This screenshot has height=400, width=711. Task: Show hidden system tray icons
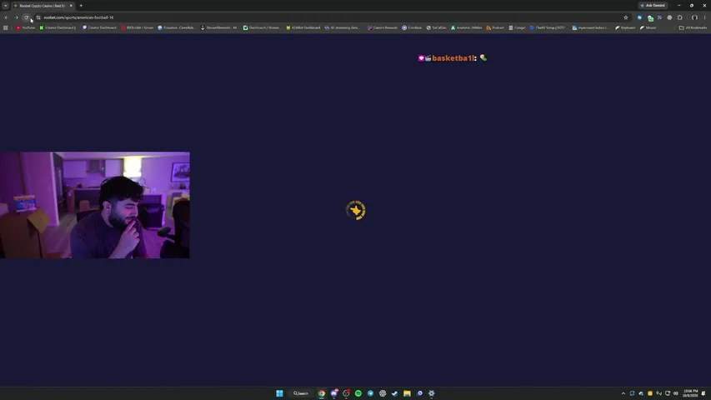(623, 393)
